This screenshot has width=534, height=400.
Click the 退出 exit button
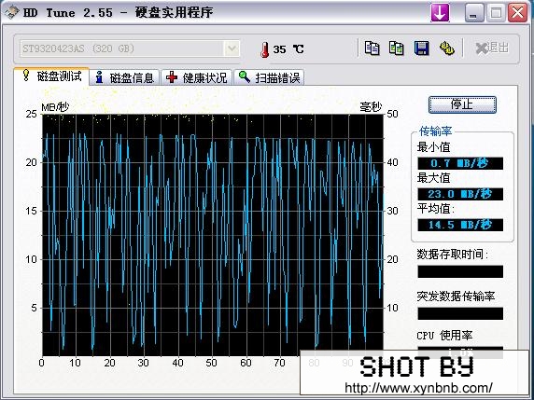[x=492, y=48]
